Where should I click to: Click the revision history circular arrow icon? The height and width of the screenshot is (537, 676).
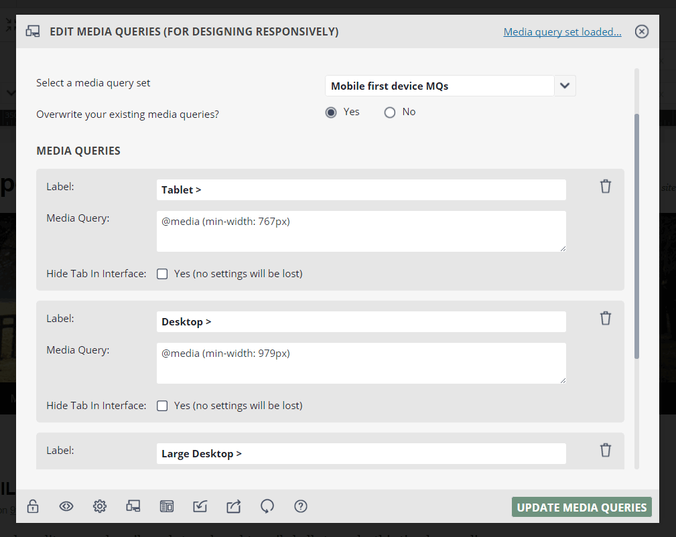tap(267, 507)
